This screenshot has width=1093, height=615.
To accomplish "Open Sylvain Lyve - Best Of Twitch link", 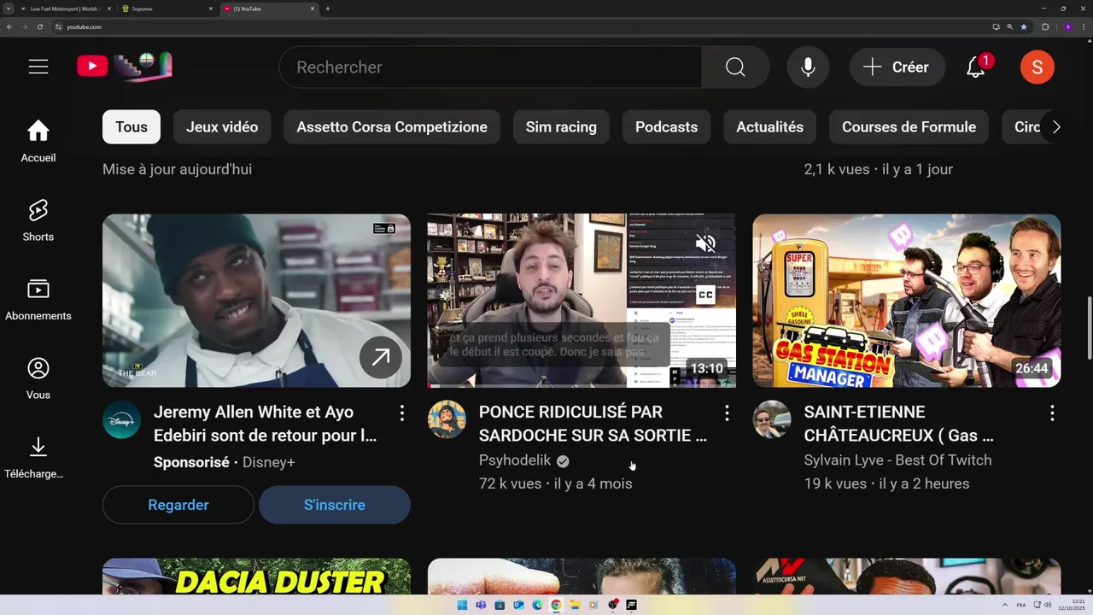I will point(897,460).
